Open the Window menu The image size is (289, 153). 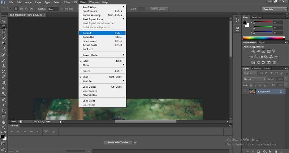click(94, 3)
